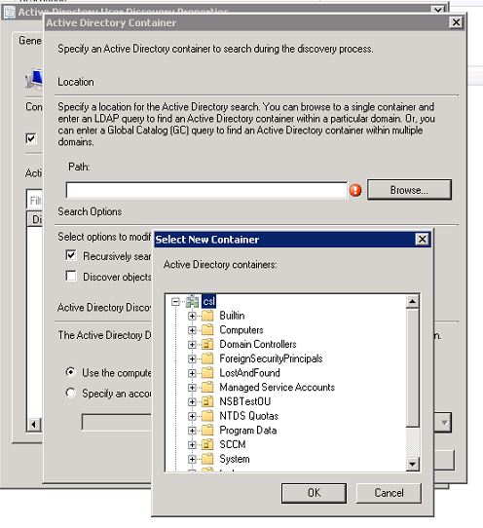Click the csl domain root icon
Image resolution: width=483 pixels, height=528 pixels.
point(193,301)
